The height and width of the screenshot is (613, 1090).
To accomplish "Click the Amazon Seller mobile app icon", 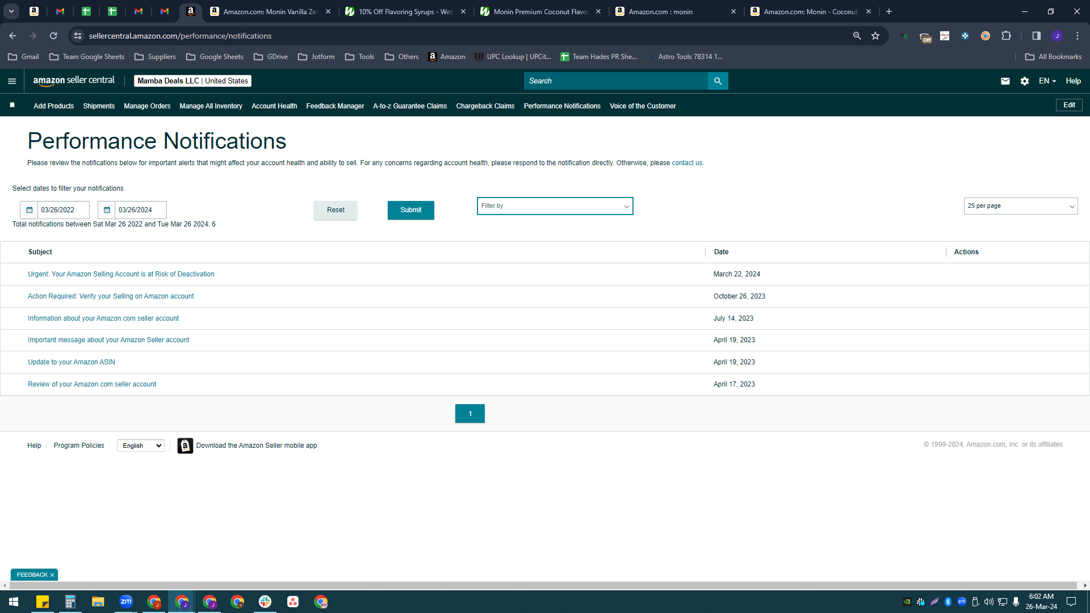I will 185,446.
